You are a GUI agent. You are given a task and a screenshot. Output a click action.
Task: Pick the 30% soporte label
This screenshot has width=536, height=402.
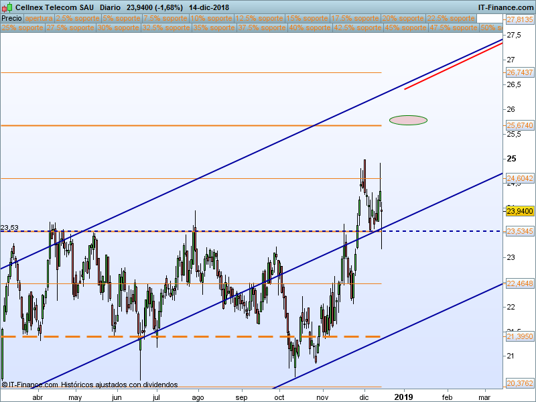118,27
